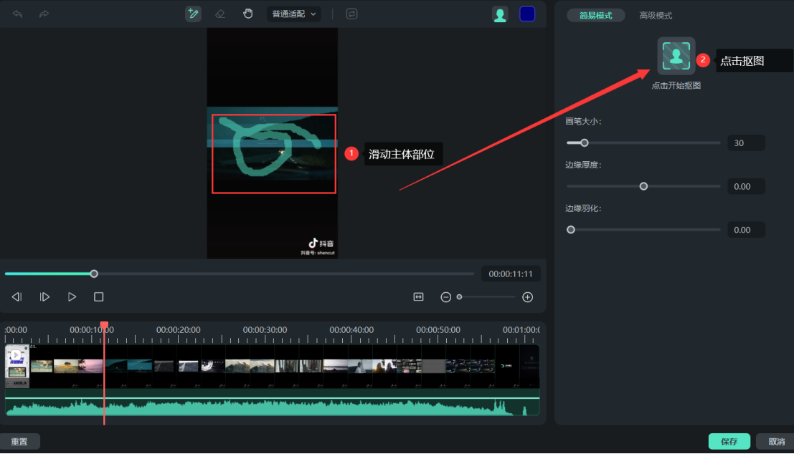This screenshot has width=794, height=454.
Task: Select the smart brush marking tool
Action: [193, 14]
